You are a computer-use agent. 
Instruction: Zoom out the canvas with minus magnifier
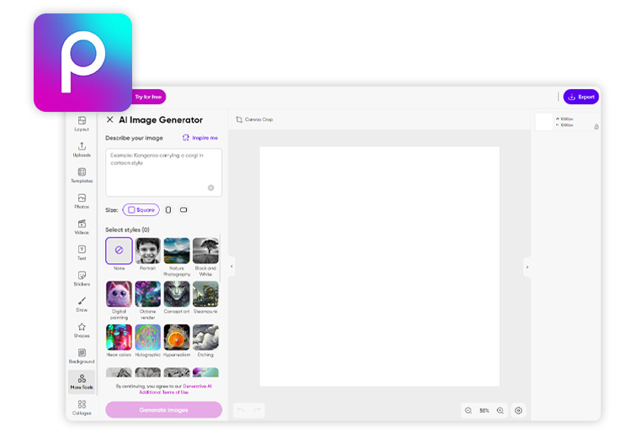469,410
